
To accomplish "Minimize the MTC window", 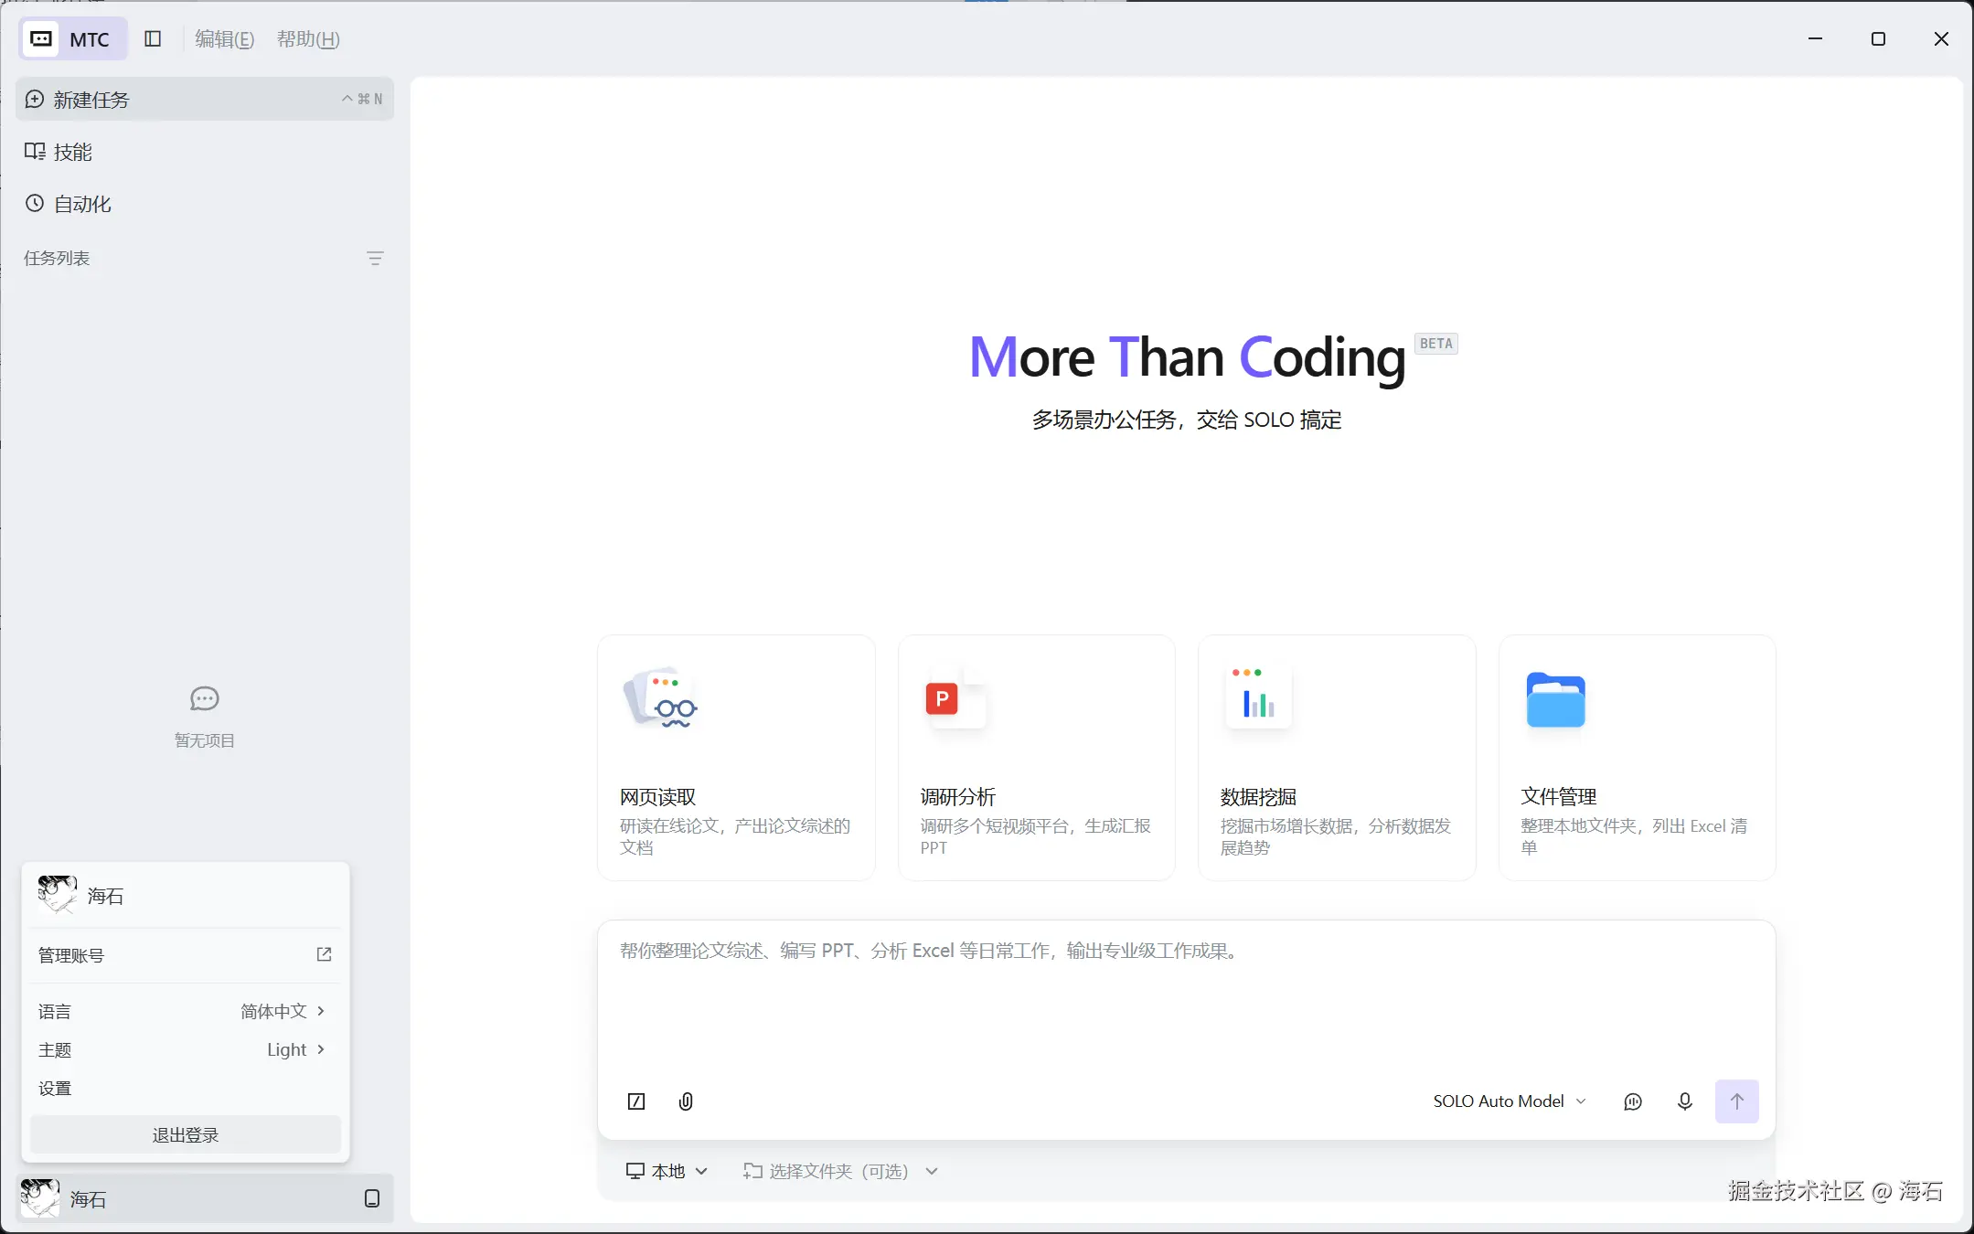I will pyautogui.click(x=1816, y=38).
